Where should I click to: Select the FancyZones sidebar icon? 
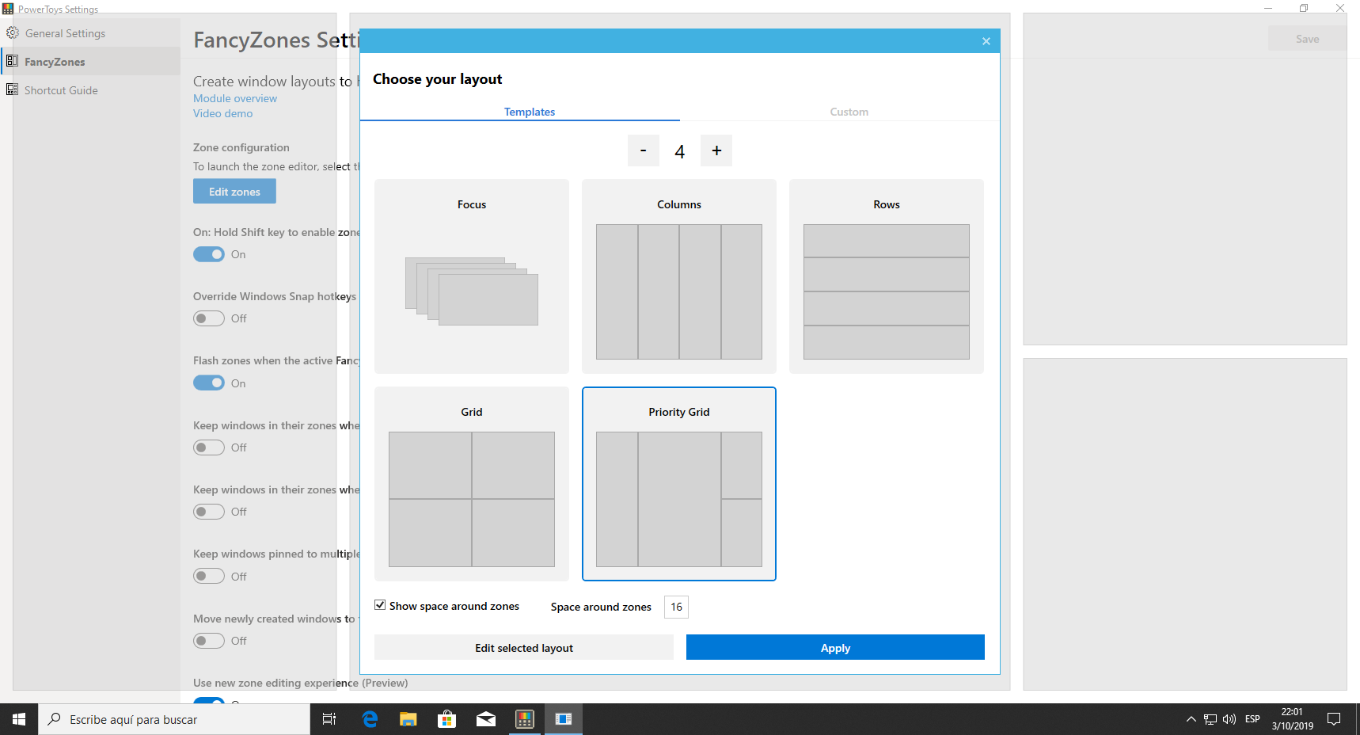click(12, 61)
